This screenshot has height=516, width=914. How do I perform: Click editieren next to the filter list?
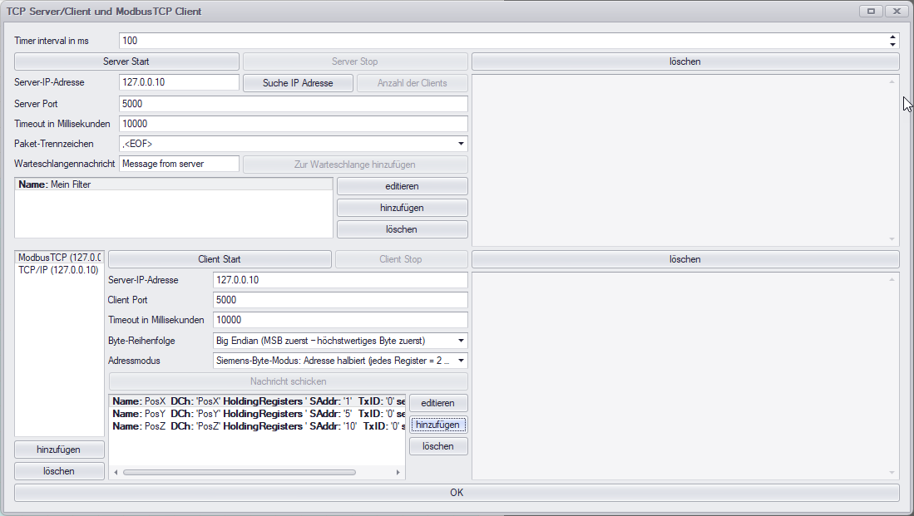pyautogui.click(x=402, y=185)
